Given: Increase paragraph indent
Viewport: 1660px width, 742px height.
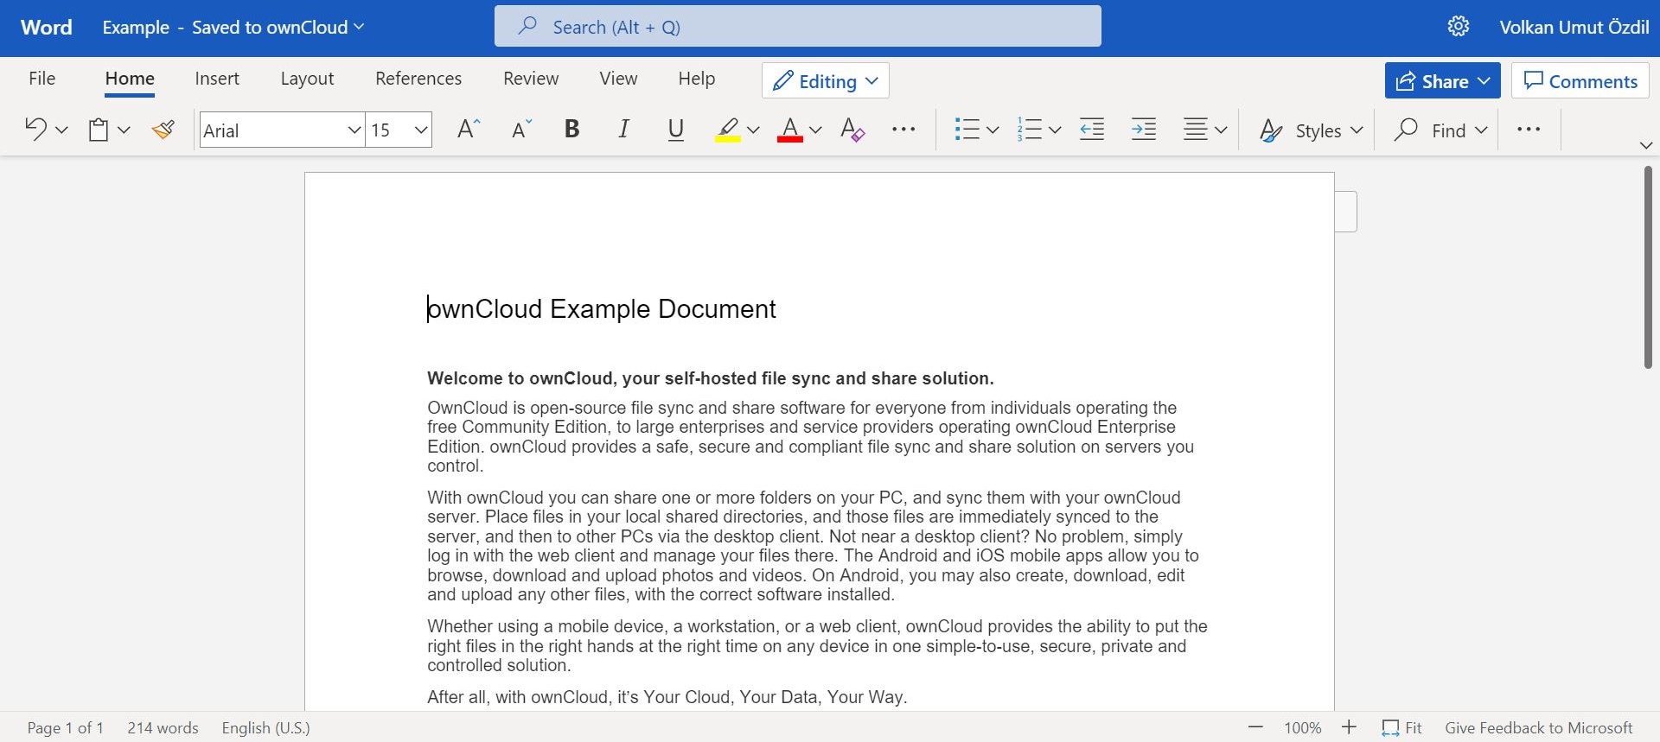Looking at the screenshot, I should pos(1144,130).
